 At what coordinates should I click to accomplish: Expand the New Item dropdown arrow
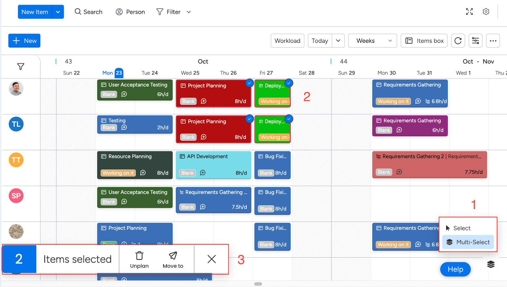point(58,12)
